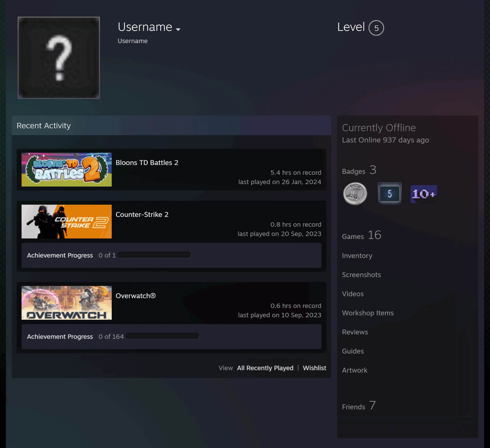This screenshot has width=490, height=448.
Task: Open the Reviews page
Action: 355,332
